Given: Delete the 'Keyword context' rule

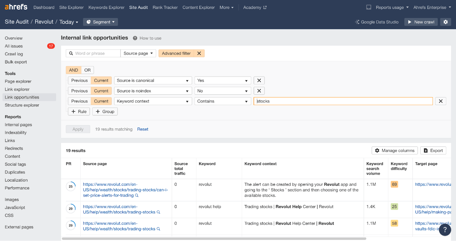Looking at the screenshot, I should coord(441,101).
